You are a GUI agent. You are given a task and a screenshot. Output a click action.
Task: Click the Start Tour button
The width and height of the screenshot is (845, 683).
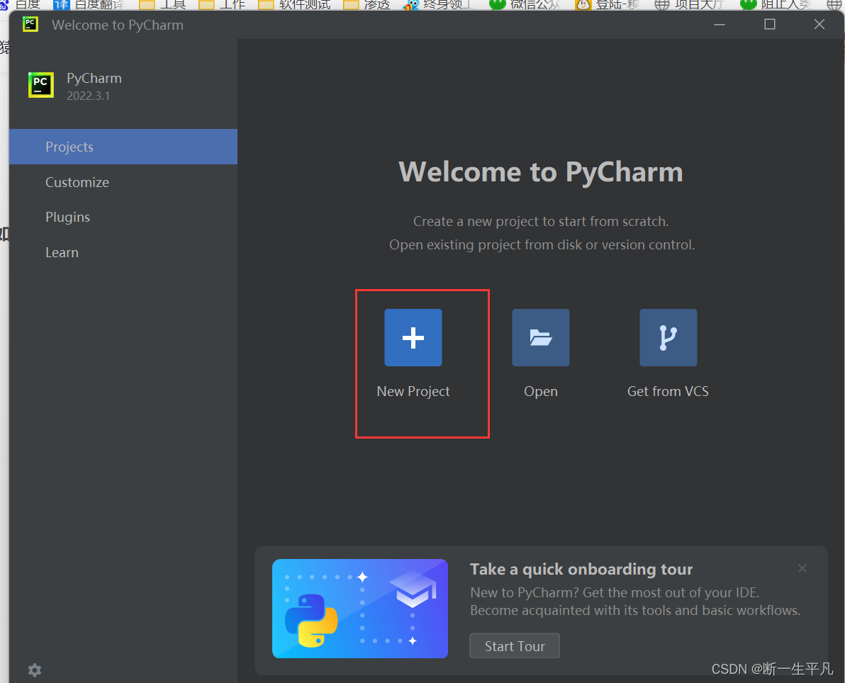click(x=515, y=646)
